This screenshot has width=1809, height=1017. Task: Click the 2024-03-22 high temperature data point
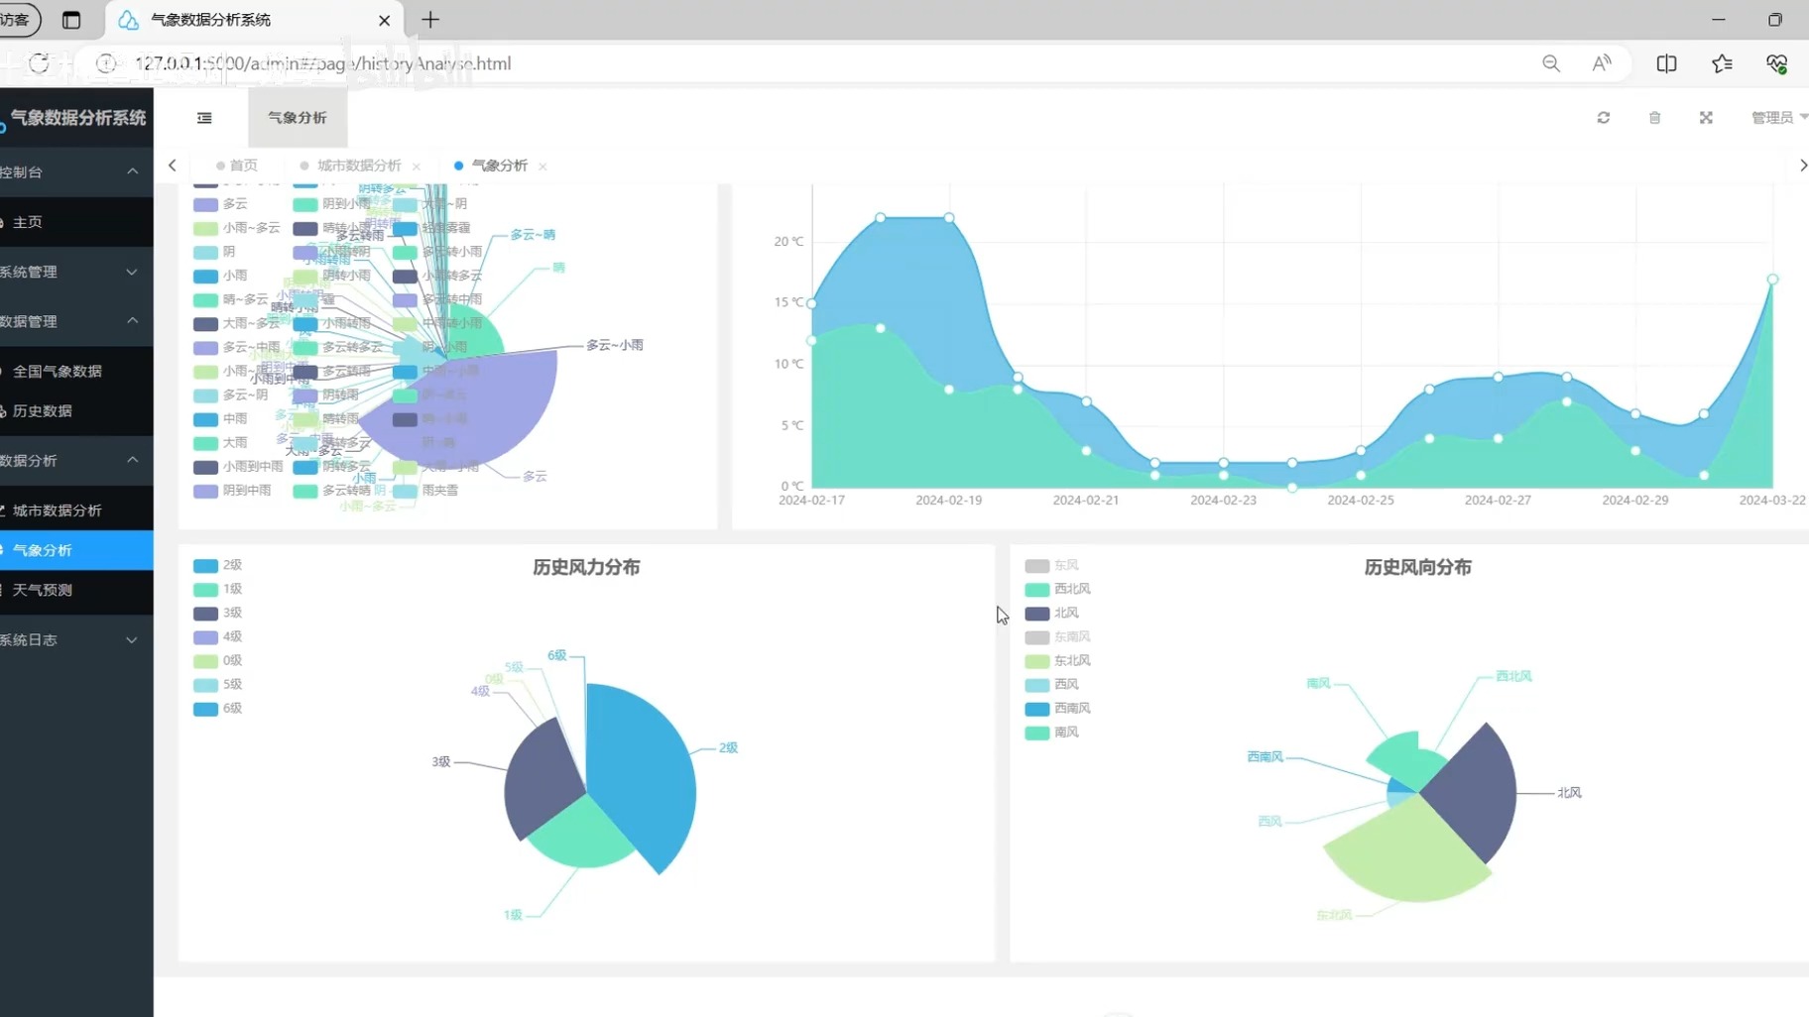[1772, 280]
